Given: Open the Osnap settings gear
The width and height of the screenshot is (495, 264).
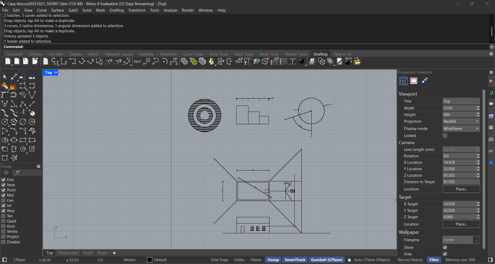Looking at the screenshot, I should tap(38, 166).
